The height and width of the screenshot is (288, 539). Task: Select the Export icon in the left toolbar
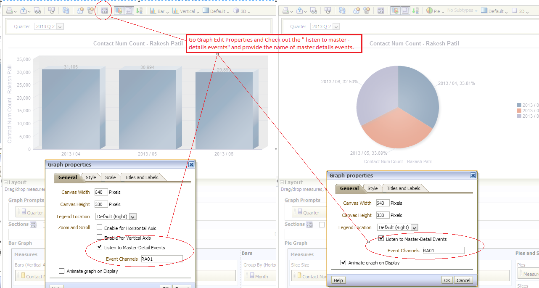(23, 11)
